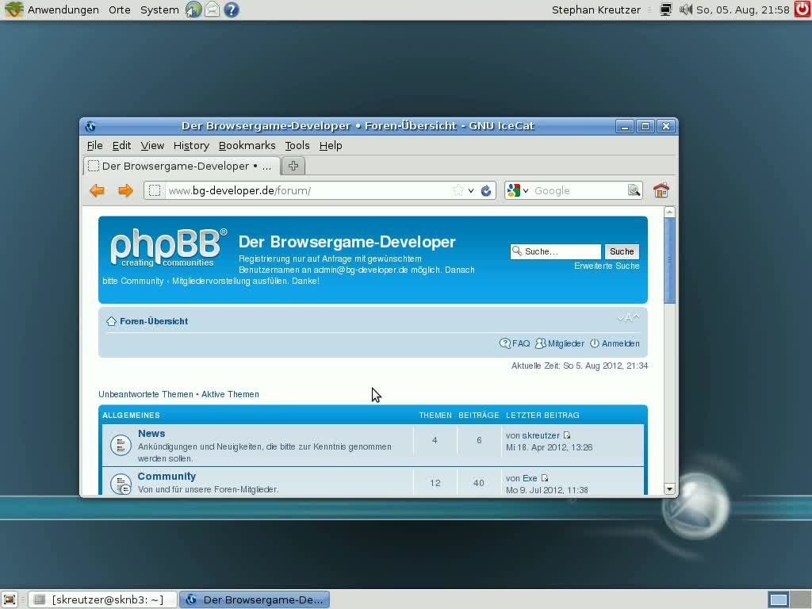This screenshot has height=609, width=812.
Task: Open the Community forum link
Action: point(167,477)
